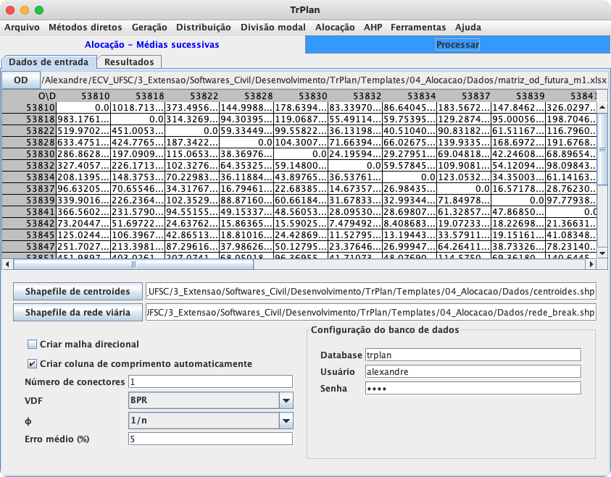611x477 pixels.
Task: Select cell 64.26411... in row 53847
Action: [464, 247]
